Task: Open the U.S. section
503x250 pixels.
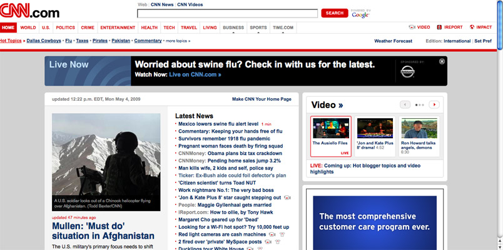Action: pyautogui.click(x=46, y=27)
